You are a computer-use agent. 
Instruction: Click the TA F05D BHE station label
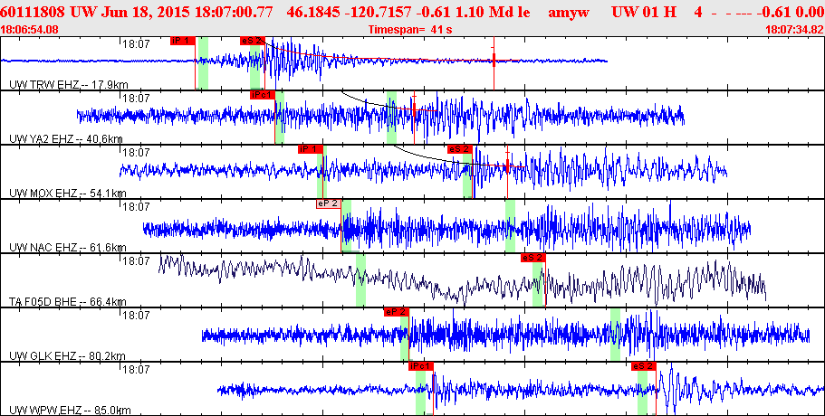[68, 301]
